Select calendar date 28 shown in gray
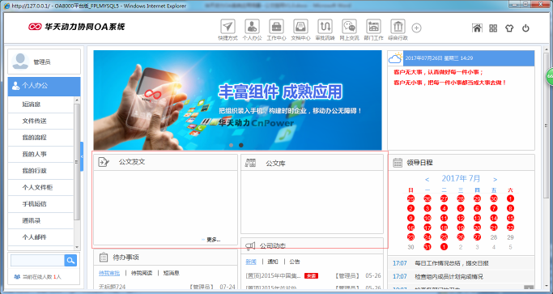This screenshot has width=553, height=294. pyautogui.click(x=494, y=237)
